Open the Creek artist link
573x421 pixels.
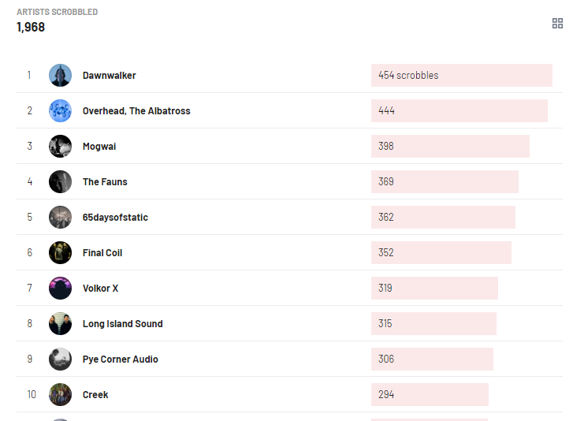click(95, 395)
